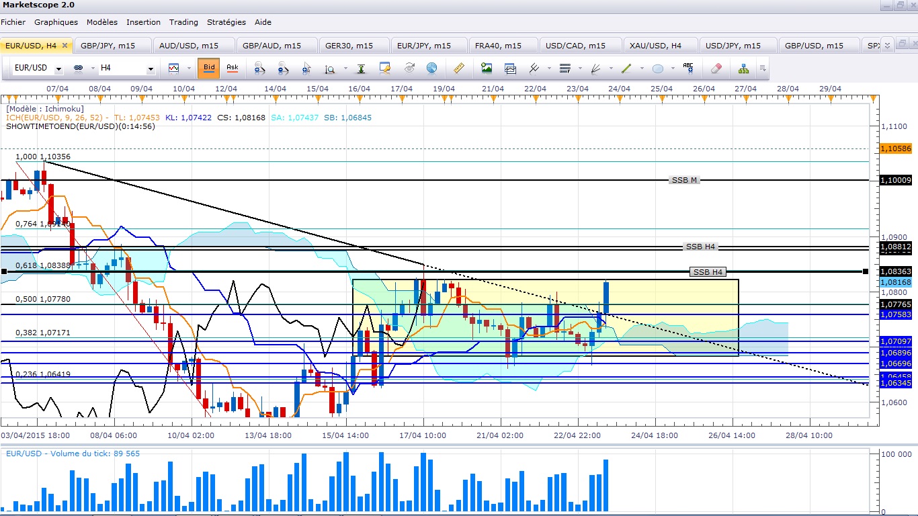Select the ruler measurement tool
Screen dimensions: 918x516
460,69
